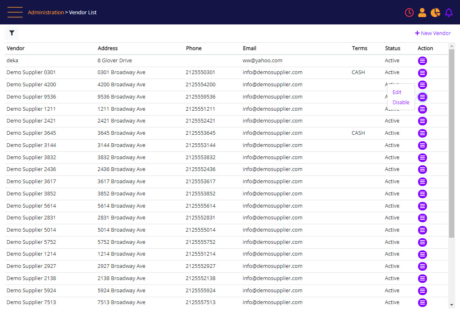The width and height of the screenshot is (460, 311).
Task: Open action menu for Demo Supplier 3144
Action: [422, 145]
